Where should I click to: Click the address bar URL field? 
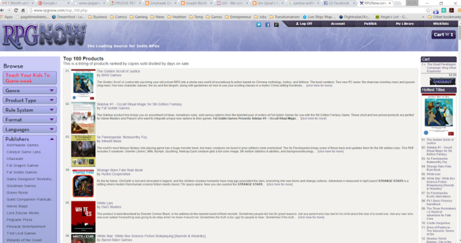pos(227,10)
